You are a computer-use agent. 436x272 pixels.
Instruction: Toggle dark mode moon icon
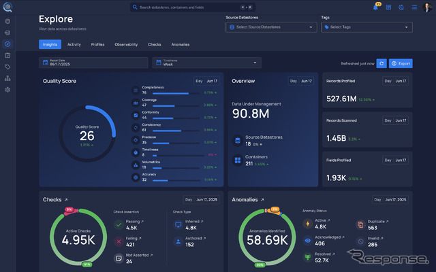click(401, 7)
